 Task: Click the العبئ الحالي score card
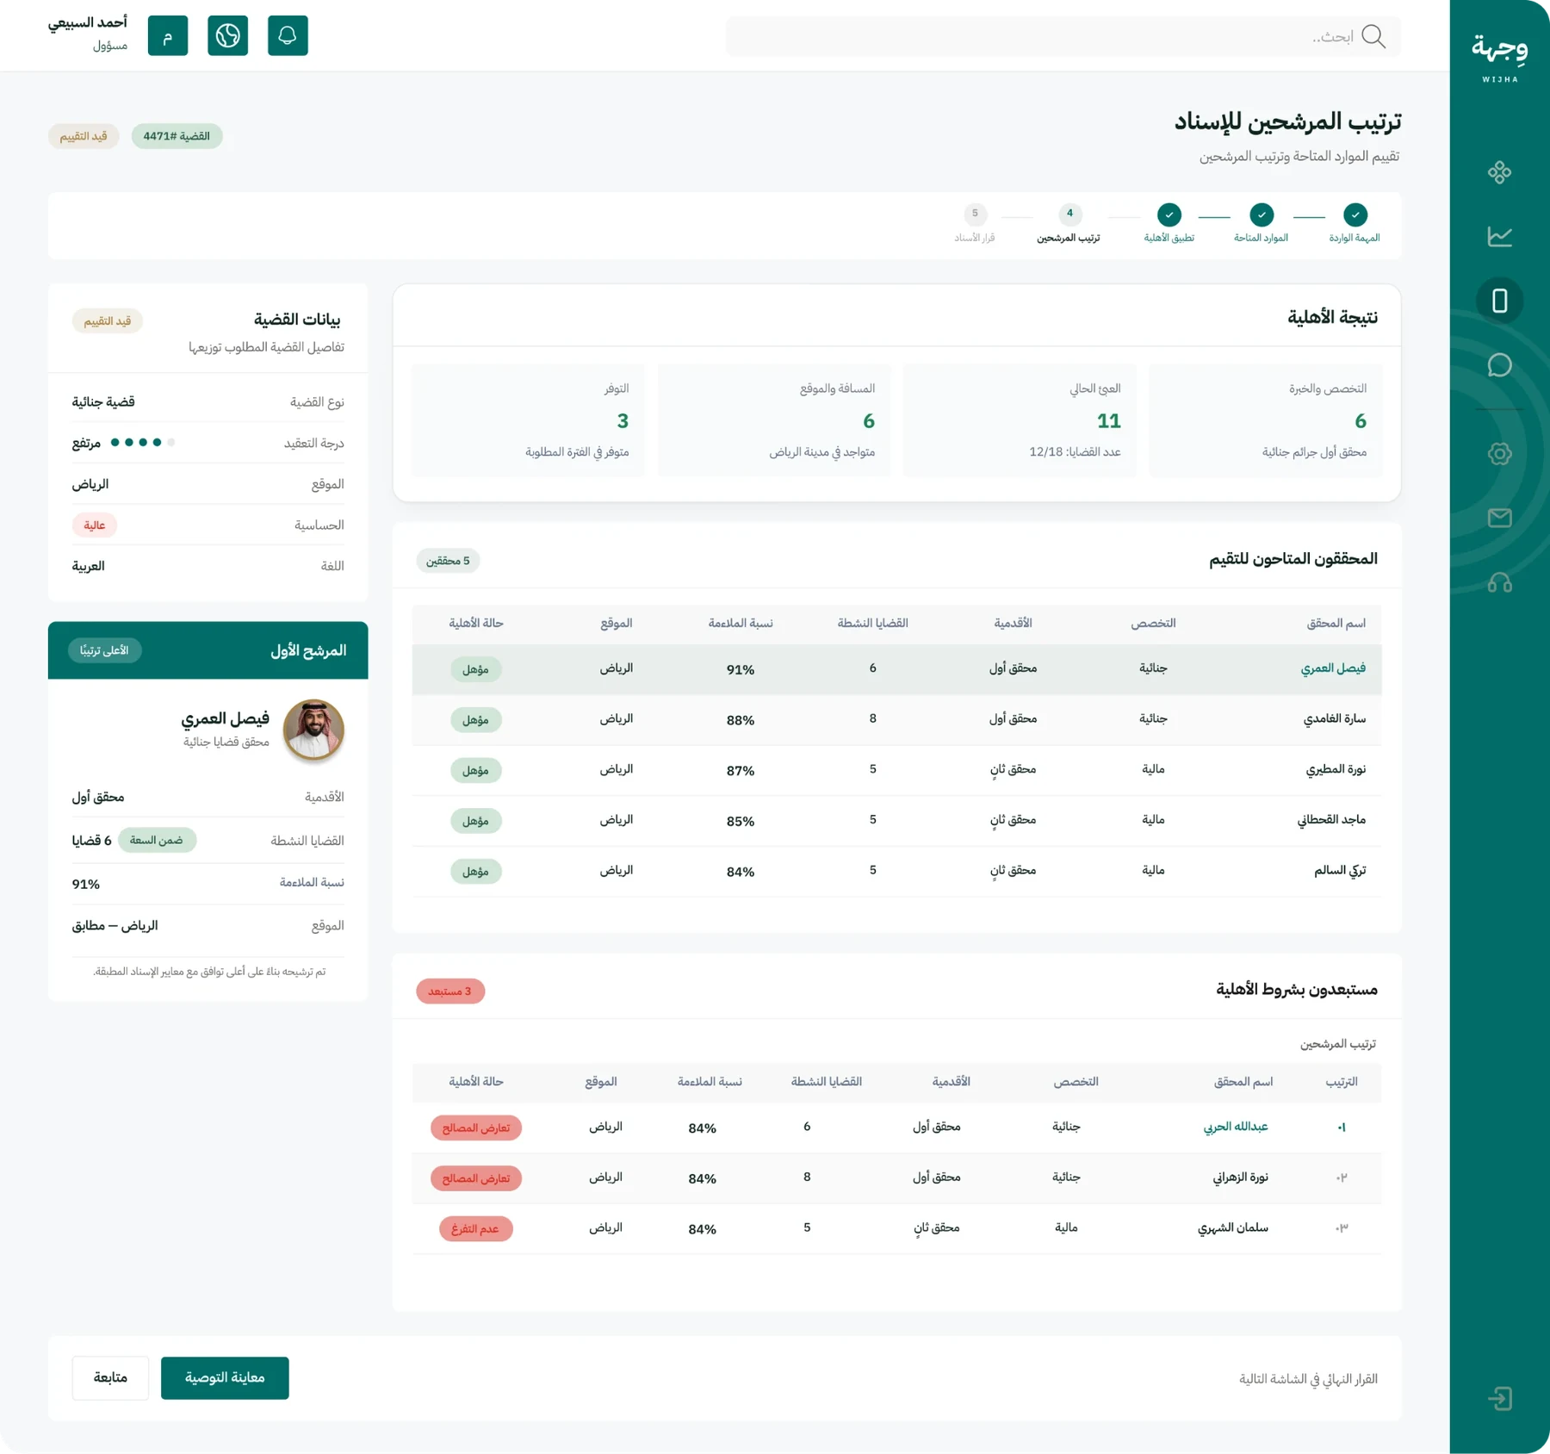(1020, 420)
